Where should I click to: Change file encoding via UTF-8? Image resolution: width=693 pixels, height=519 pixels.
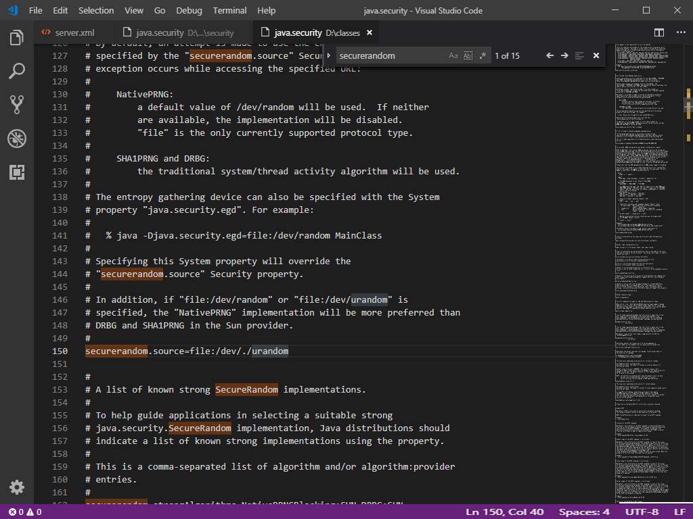tap(642, 512)
